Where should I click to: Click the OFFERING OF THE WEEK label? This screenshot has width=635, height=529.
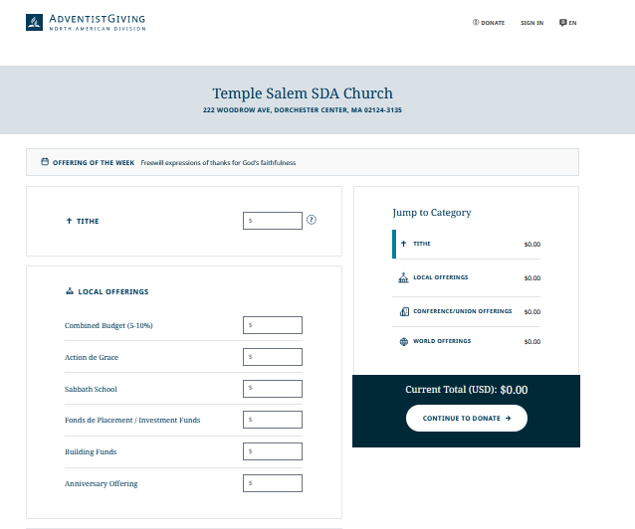click(94, 163)
